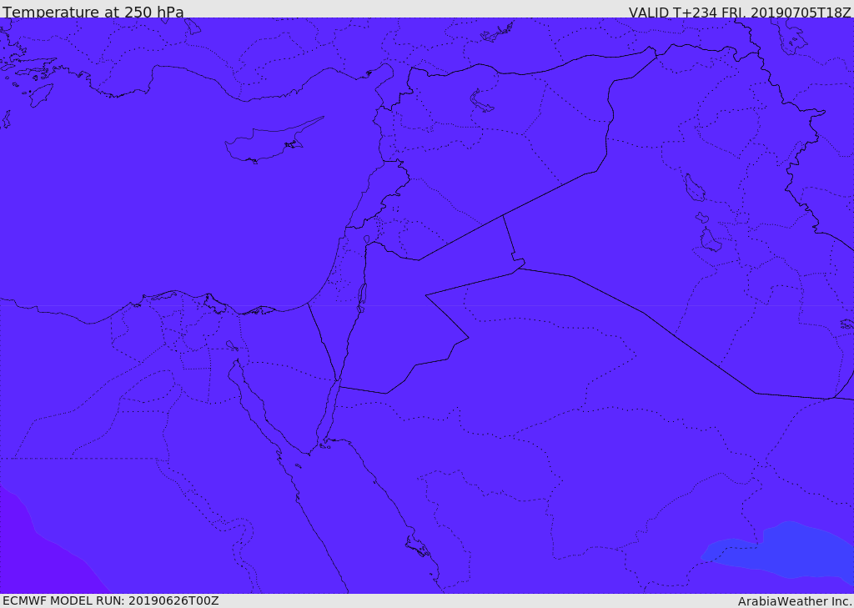Click the 'Temperature at 250 hPa' title text
The height and width of the screenshot is (608, 854).
93,12
